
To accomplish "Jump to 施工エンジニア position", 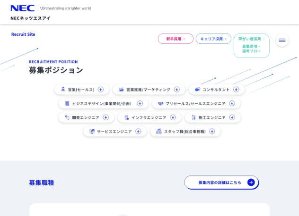I will pyautogui.click(x=213, y=117).
